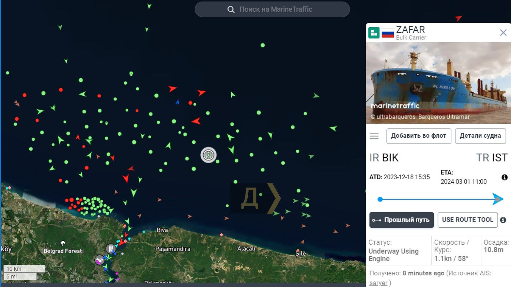Click the blue arrow on voyage progress line
Screen dimensions: 511x287
[497, 199]
